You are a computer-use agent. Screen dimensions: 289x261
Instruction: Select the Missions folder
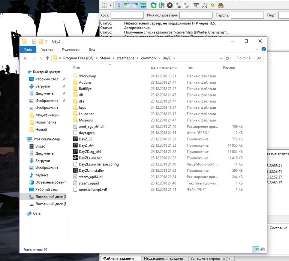pos(86,120)
